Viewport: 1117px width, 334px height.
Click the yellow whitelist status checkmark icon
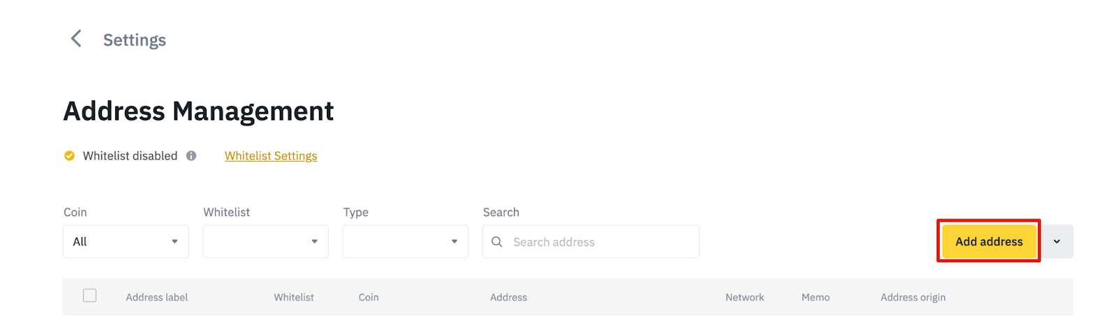click(70, 155)
